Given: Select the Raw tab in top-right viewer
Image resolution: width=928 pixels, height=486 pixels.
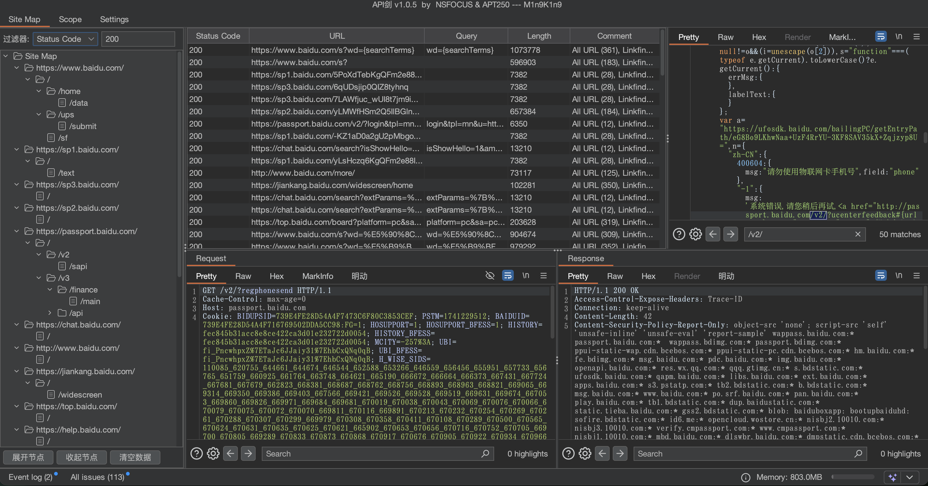Looking at the screenshot, I should (725, 37).
